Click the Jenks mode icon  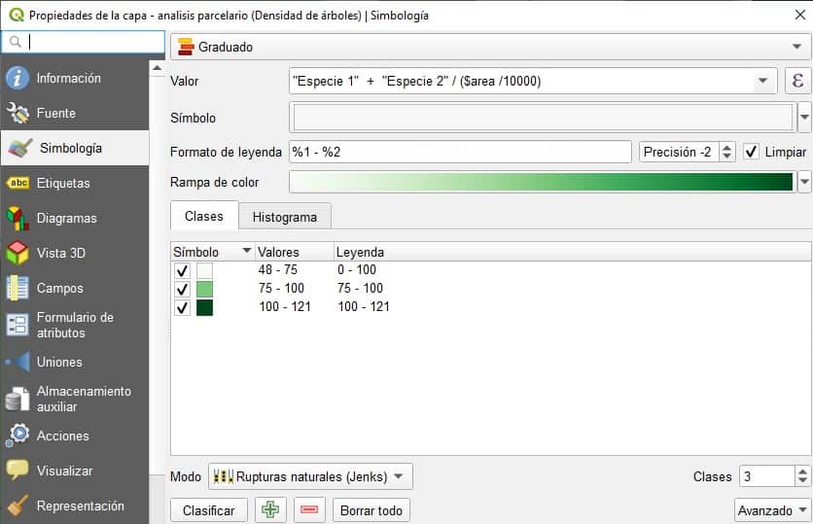click(223, 476)
